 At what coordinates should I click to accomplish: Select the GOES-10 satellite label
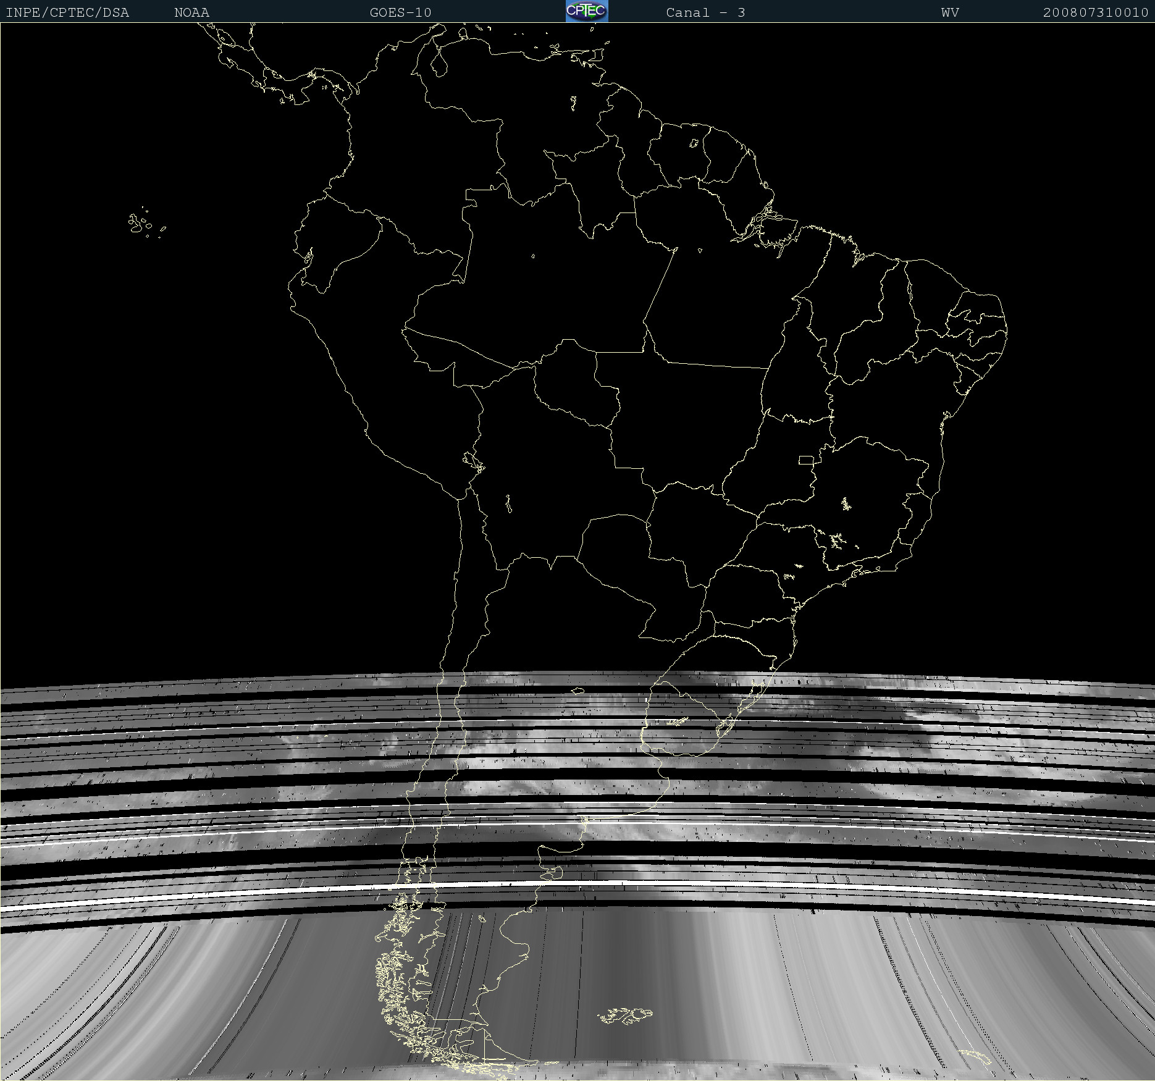click(400, 12)
